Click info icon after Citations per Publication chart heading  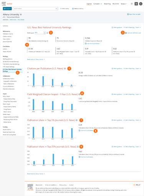click(x=65, y=69)
